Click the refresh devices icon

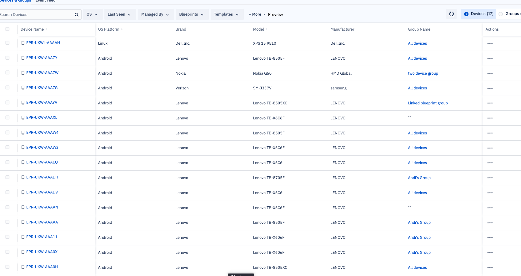point(451,14)
